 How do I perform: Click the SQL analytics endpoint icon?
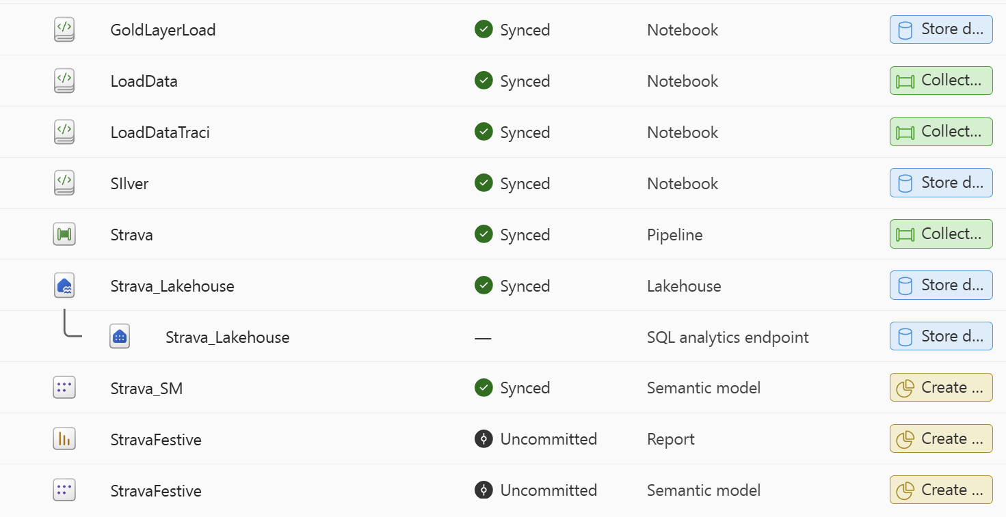pos(120,337)
